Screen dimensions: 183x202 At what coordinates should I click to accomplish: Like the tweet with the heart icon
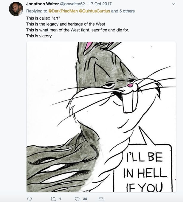(x=77, y=199)
